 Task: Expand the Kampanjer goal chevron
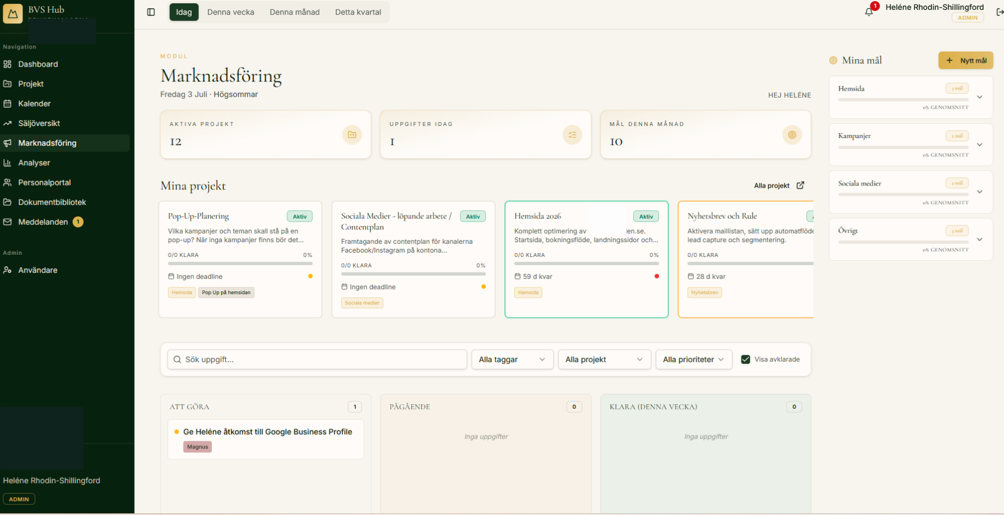click(979, 145)
